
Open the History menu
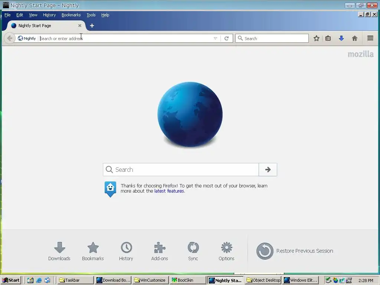[49, 15]
